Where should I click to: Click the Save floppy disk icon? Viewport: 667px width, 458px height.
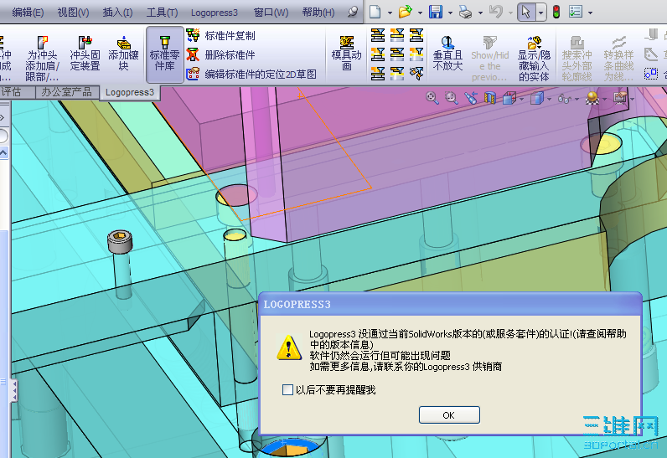(435, 12)
